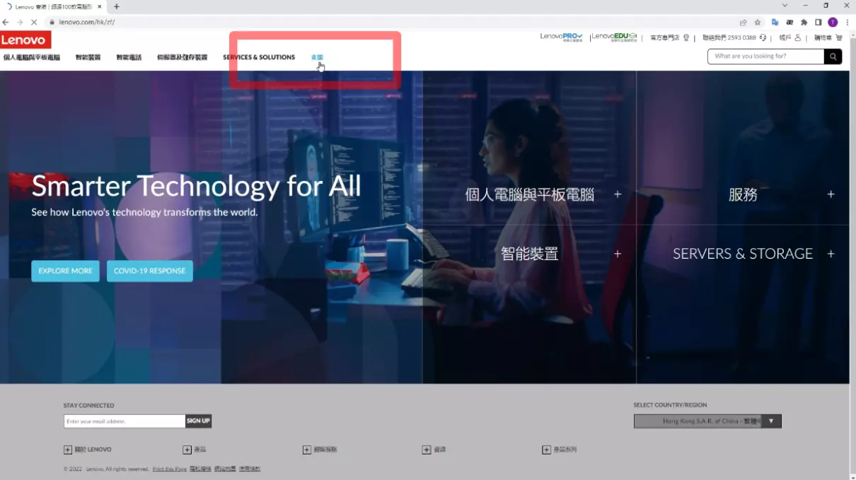Click the COVID-19 RESPONSE button
The height and width of the screenshot is (480, 856).
(149, 271)
